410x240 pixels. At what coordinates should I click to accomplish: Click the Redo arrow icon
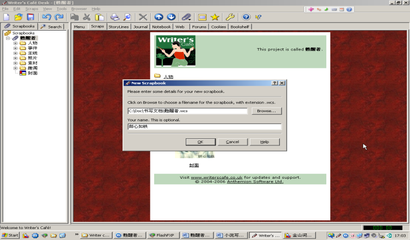pos(59,17)
